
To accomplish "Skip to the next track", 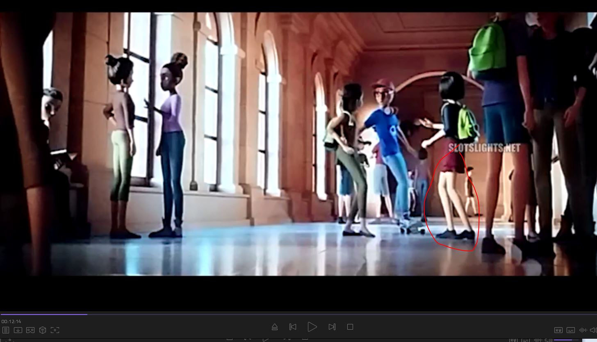I will (332, 327).
